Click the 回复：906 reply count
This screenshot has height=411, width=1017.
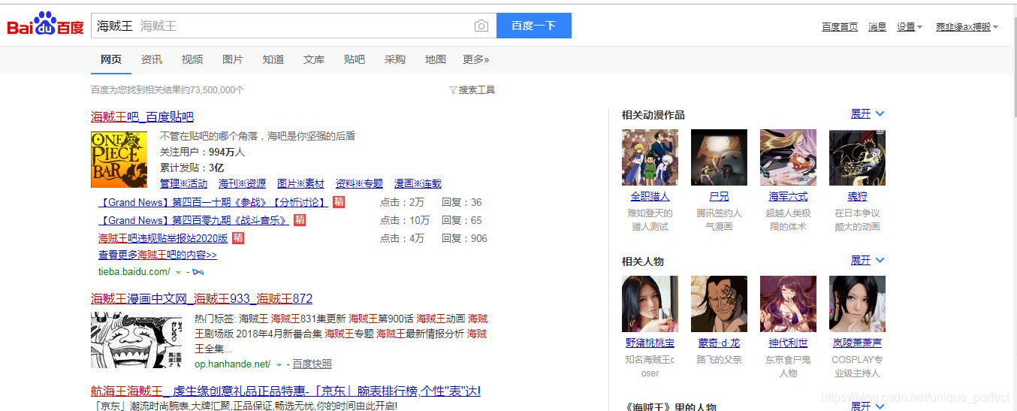coord(464,238)
